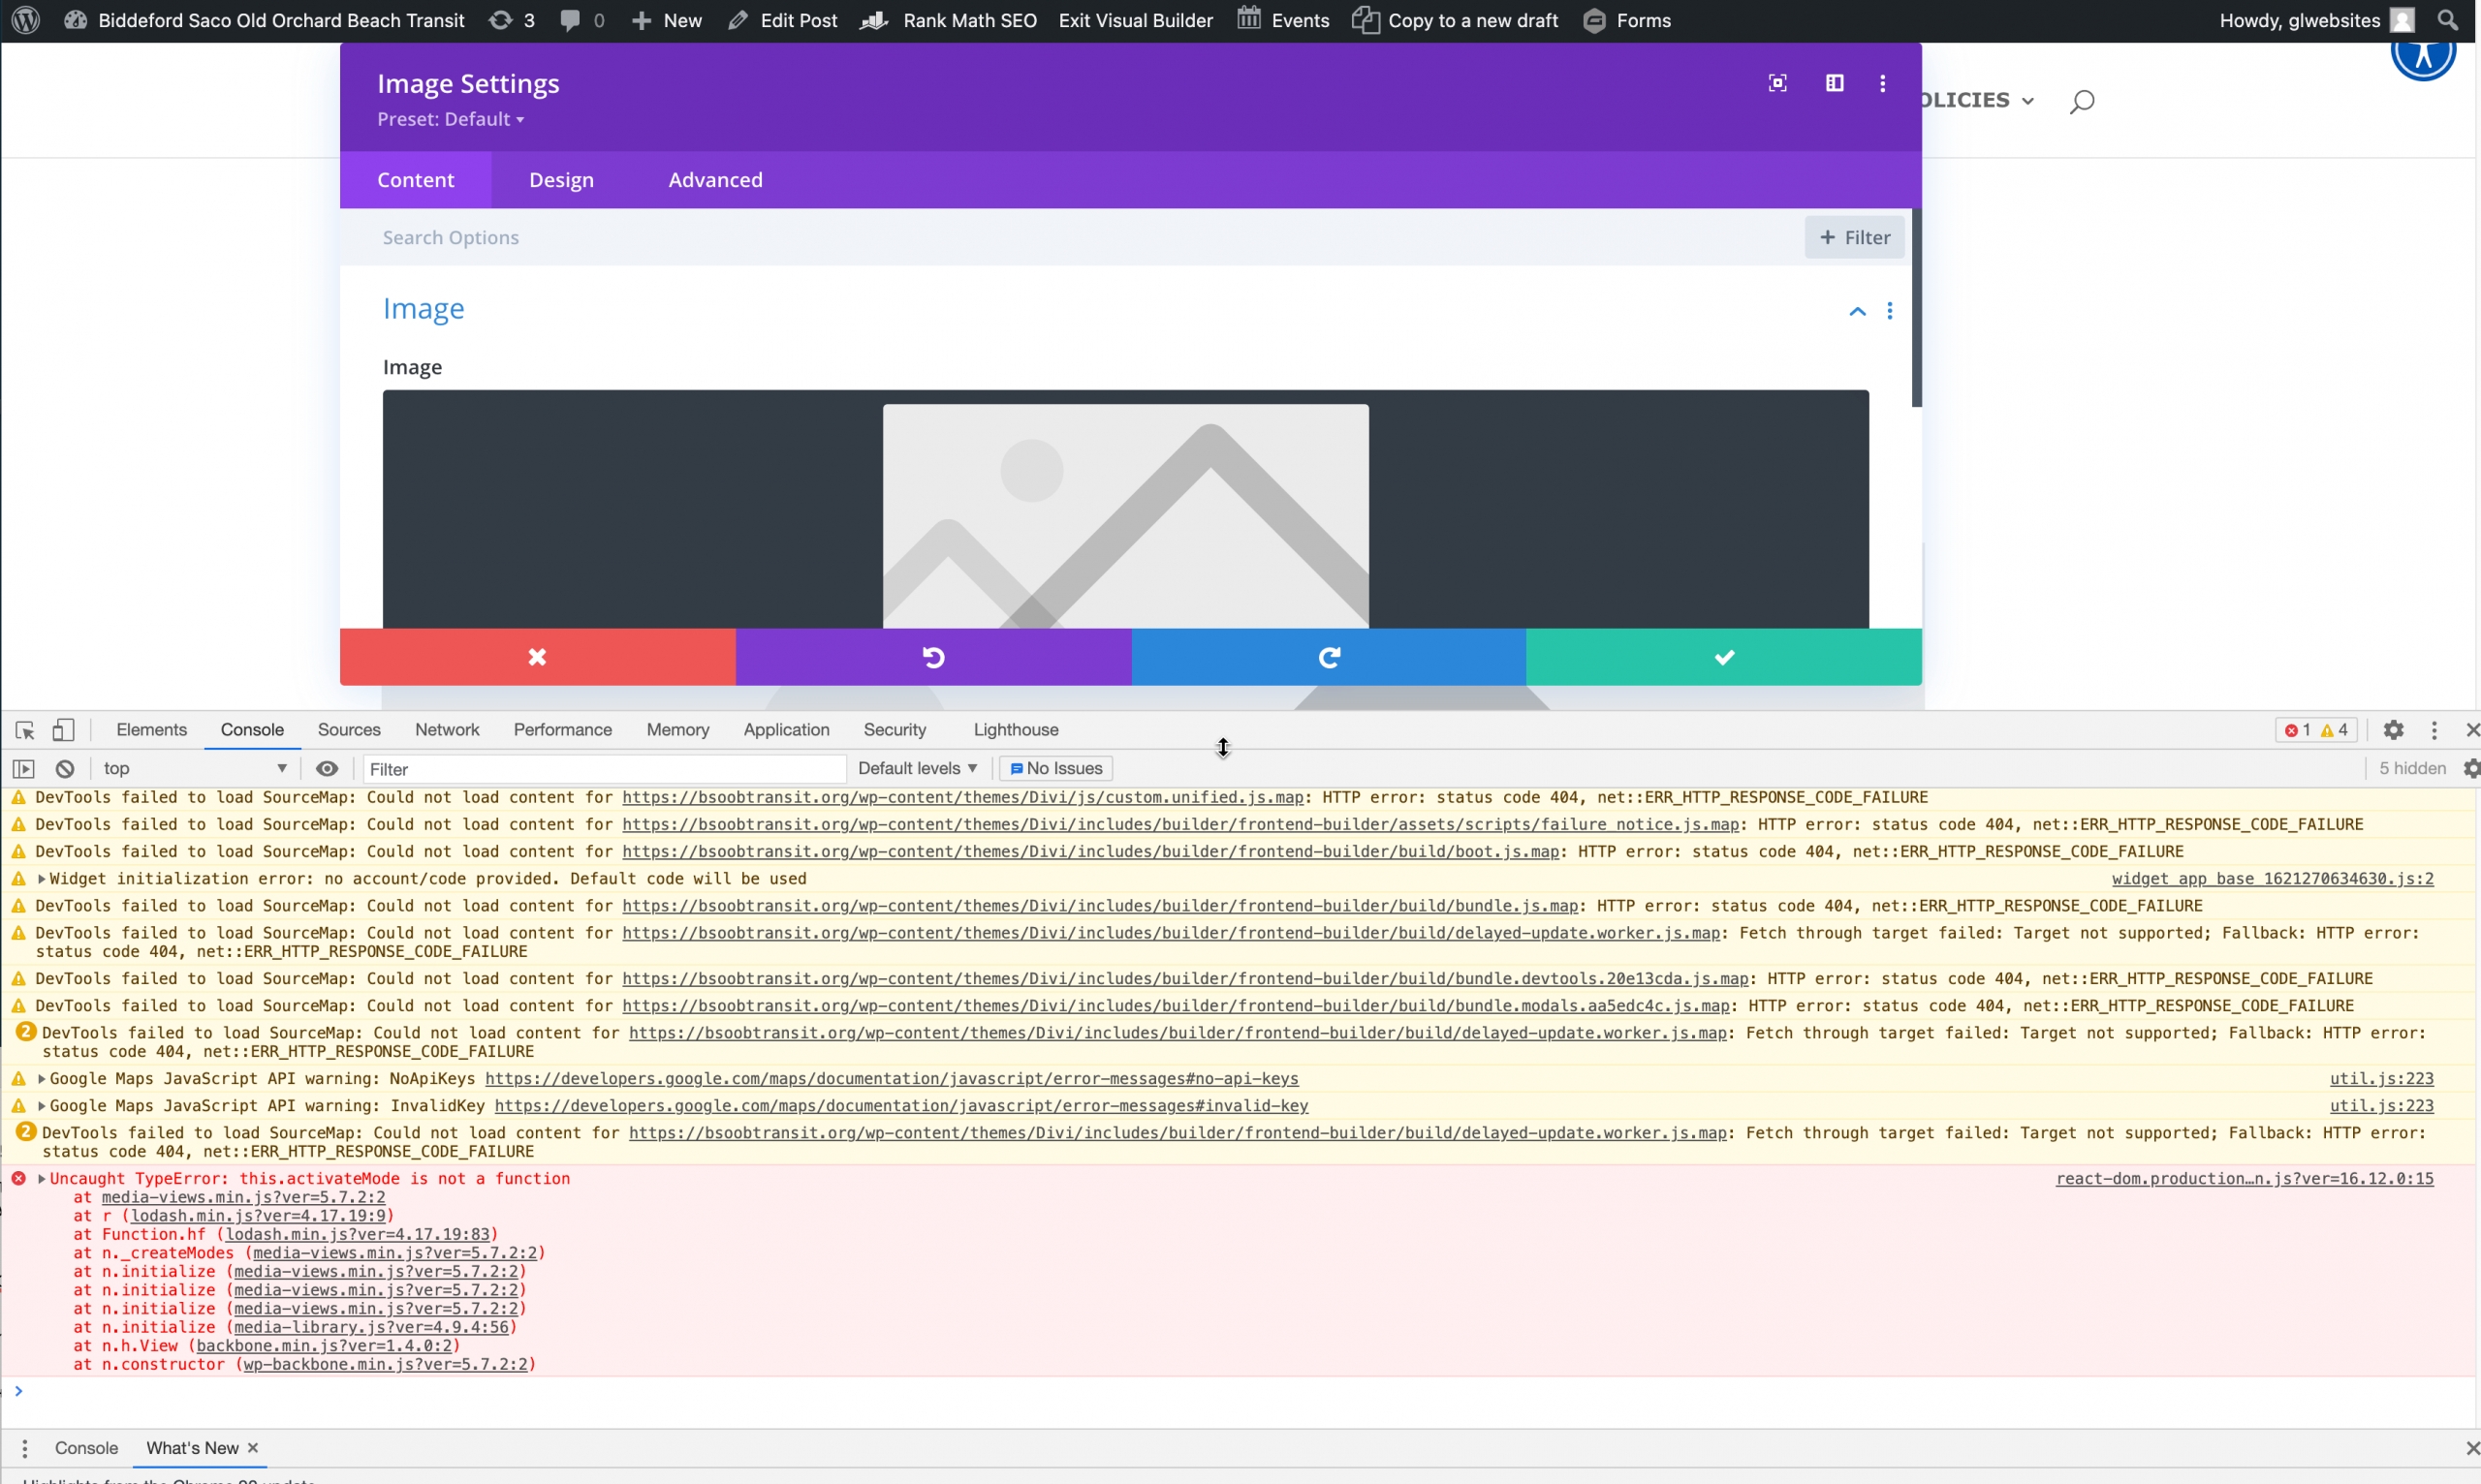This screenshot has width=2481, height=1484.
Task: Open the Default levels dropdown
Action: tap(917, 768)
